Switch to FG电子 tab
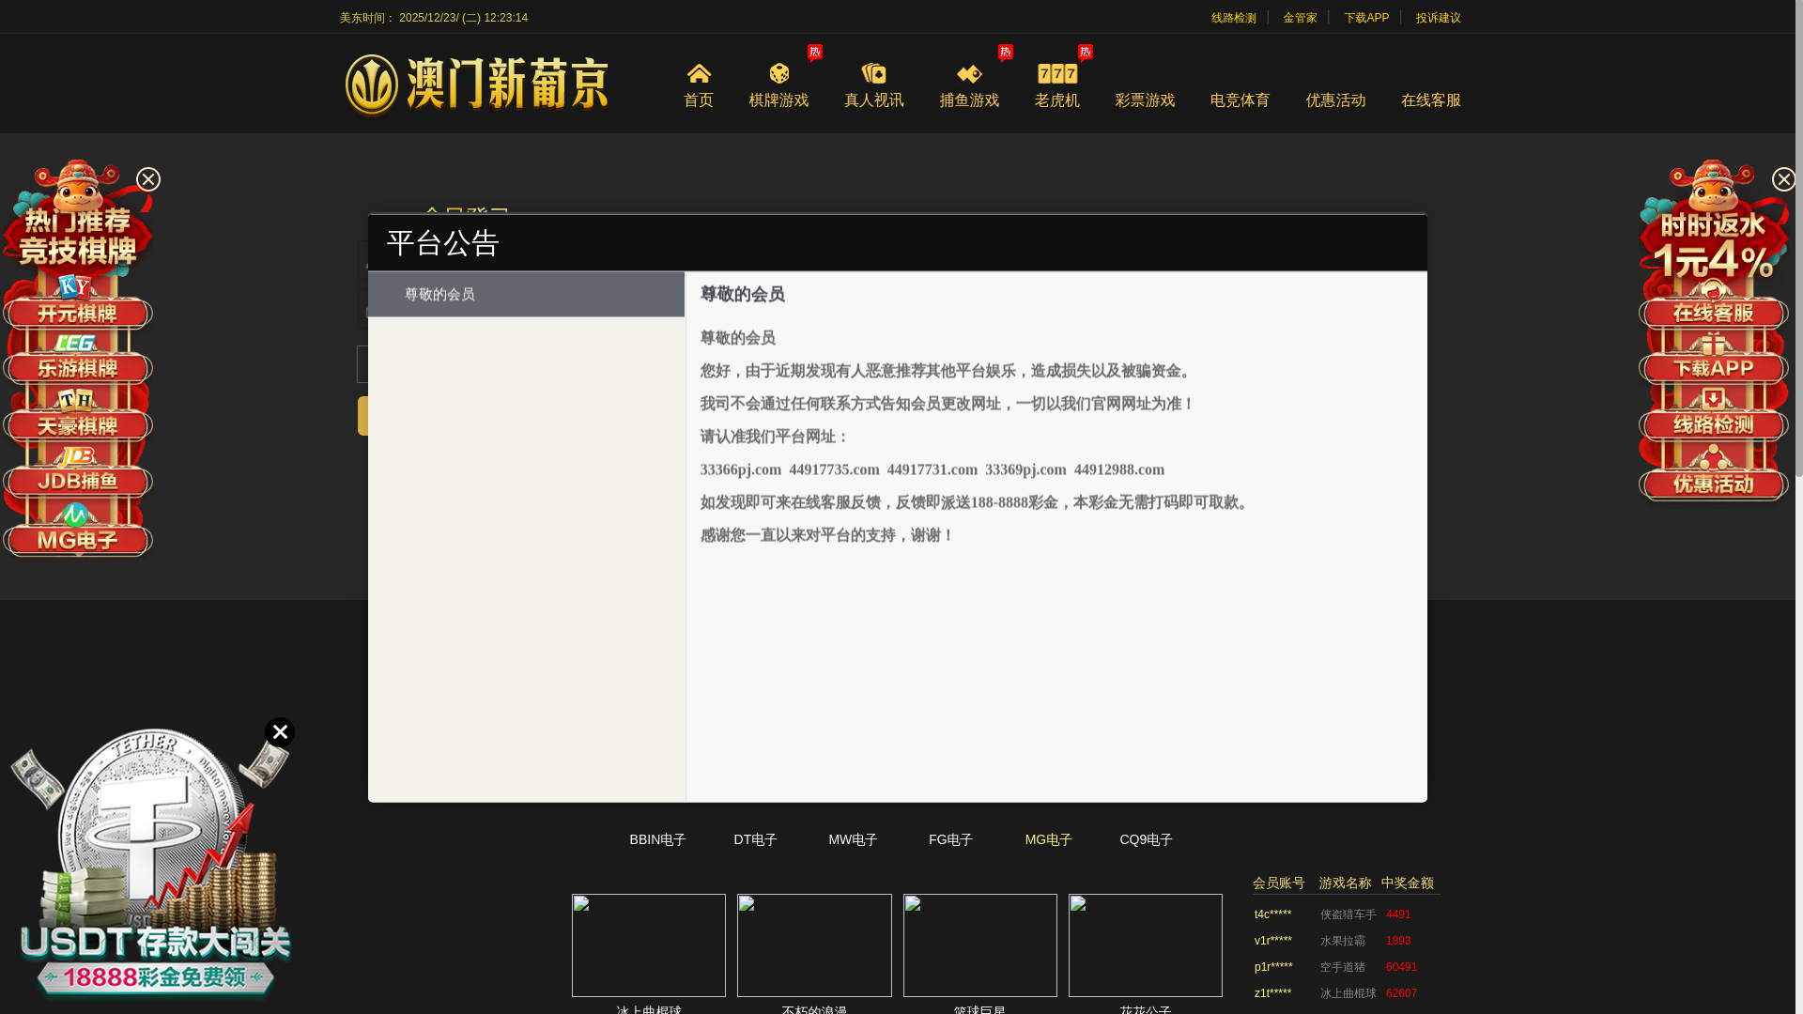Screen dimensions: 1803x1014 coord(950,839)
